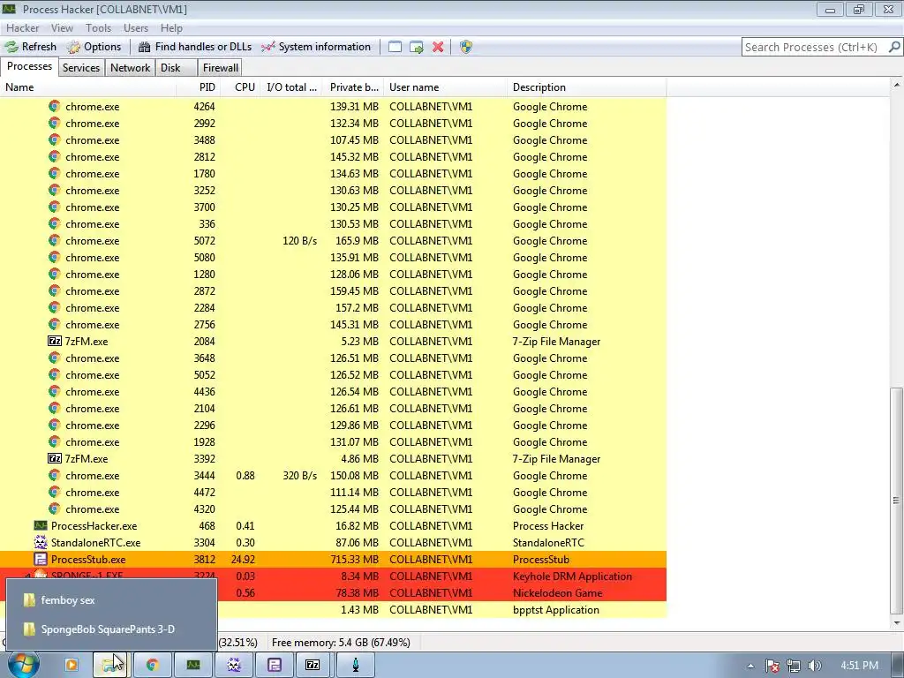Click the 320 B/s I/O value

[300, 476]
